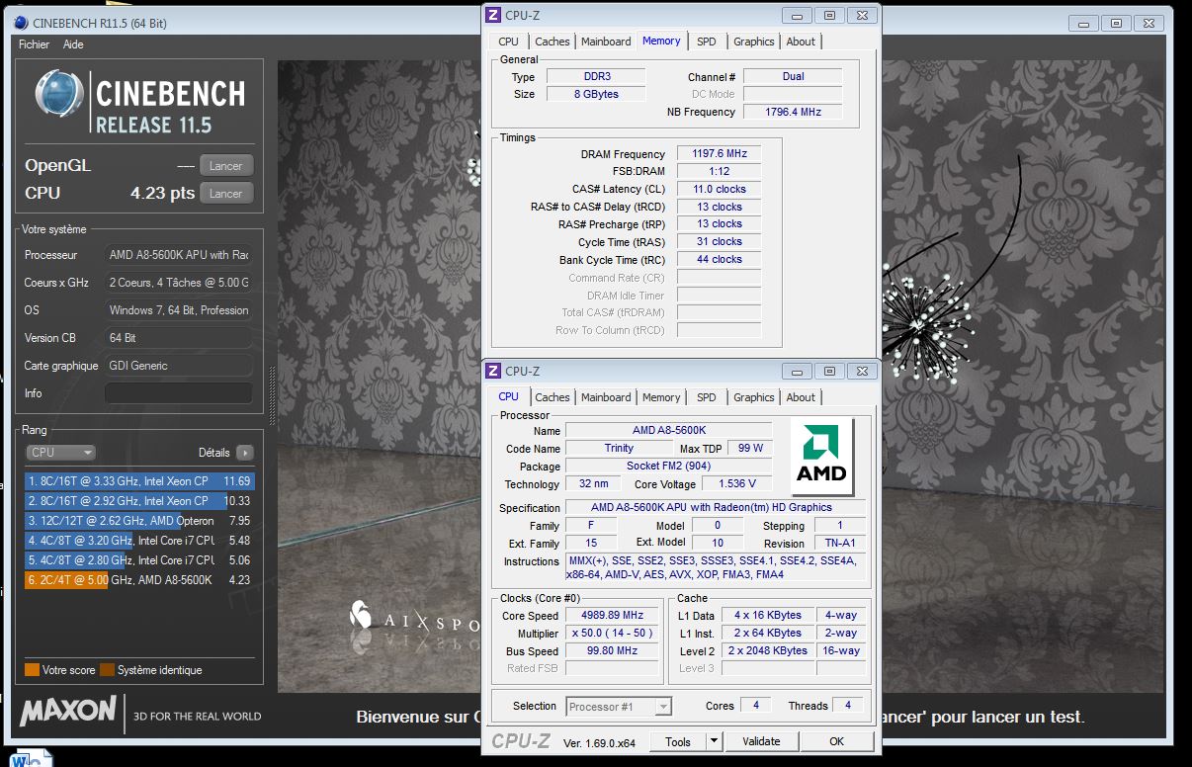Click brown Système identique legend swatch
The width and height of the screenshot is (1192, 767).
coord(107,669)
